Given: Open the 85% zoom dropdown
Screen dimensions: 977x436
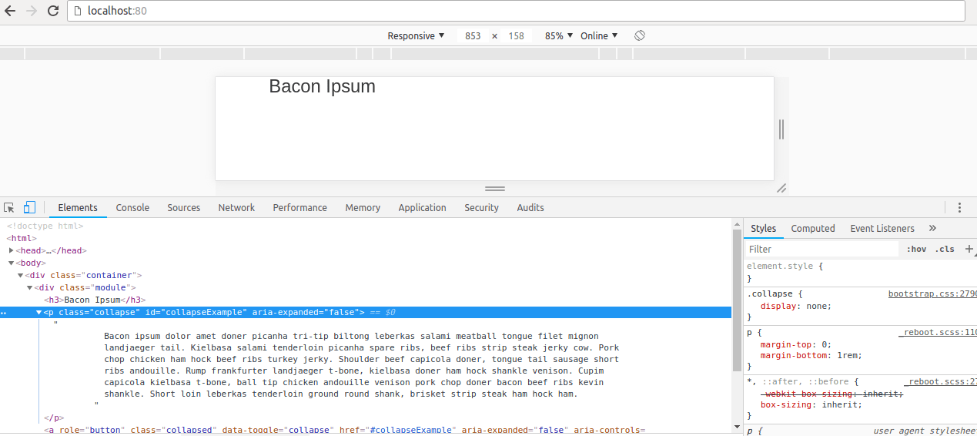Looking at the screenshot, I should click(559, 36).
